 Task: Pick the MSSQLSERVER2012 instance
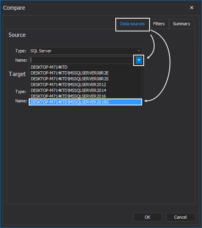pos(85,85)
